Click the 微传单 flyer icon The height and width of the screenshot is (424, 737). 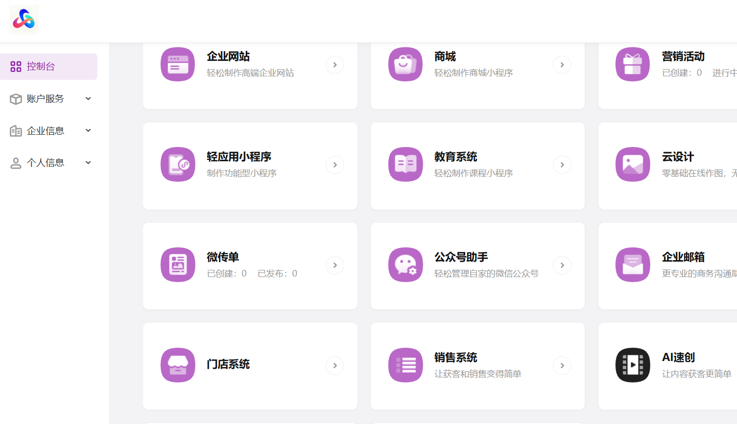[177, 265]
